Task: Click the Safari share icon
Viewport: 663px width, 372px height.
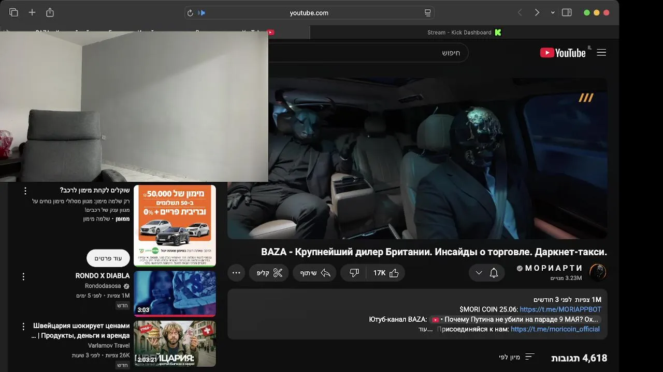Action: click(x=50, y=12)
